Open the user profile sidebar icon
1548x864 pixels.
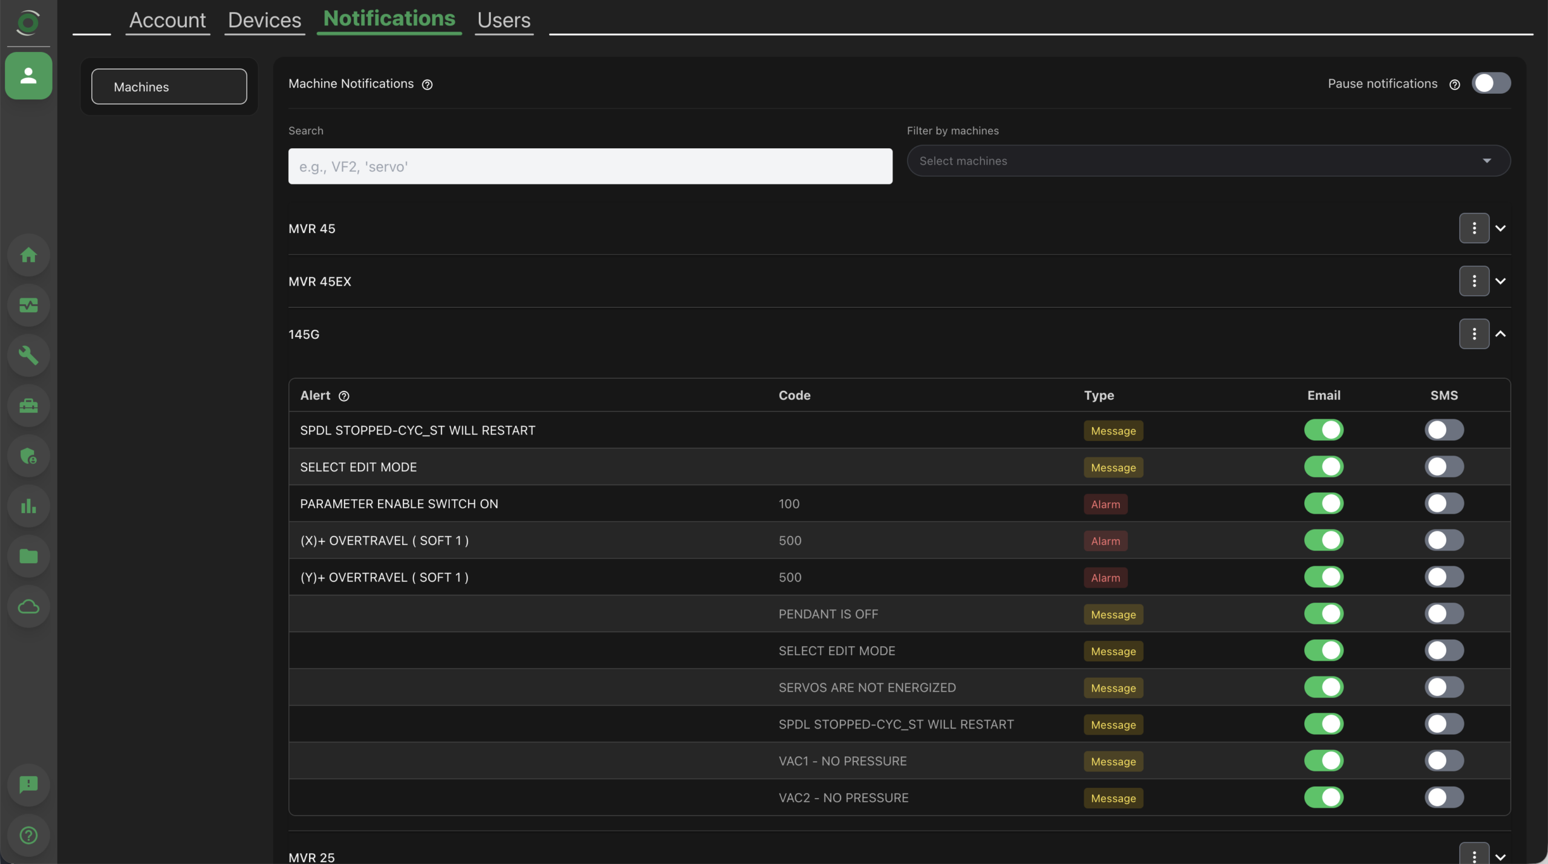pos(28,76)
